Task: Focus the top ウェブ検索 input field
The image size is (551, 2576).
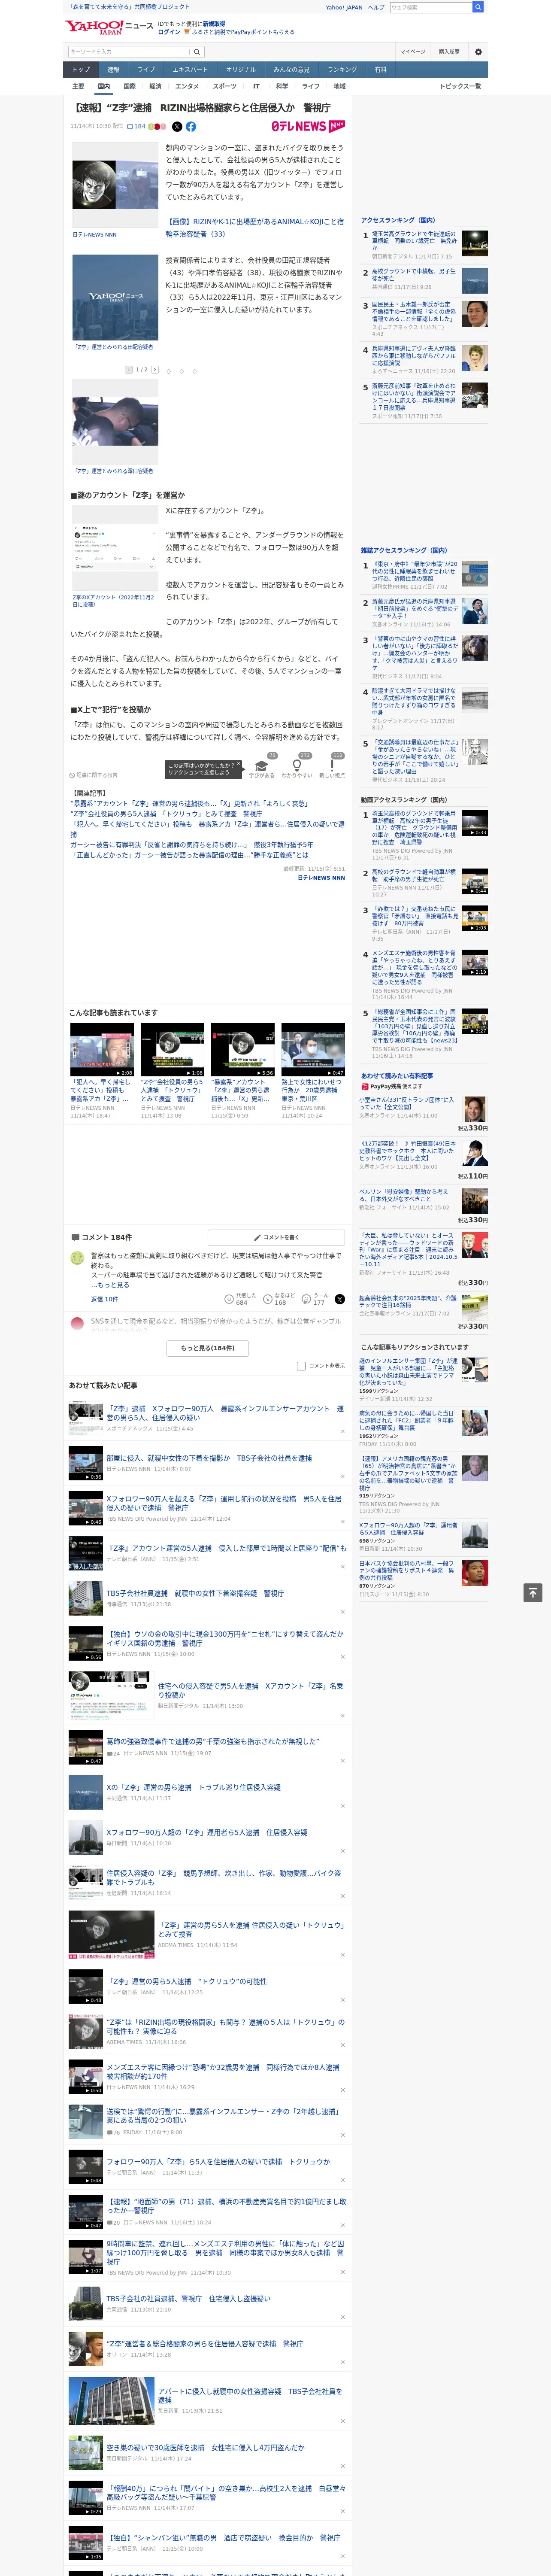Action: [431, 7]
